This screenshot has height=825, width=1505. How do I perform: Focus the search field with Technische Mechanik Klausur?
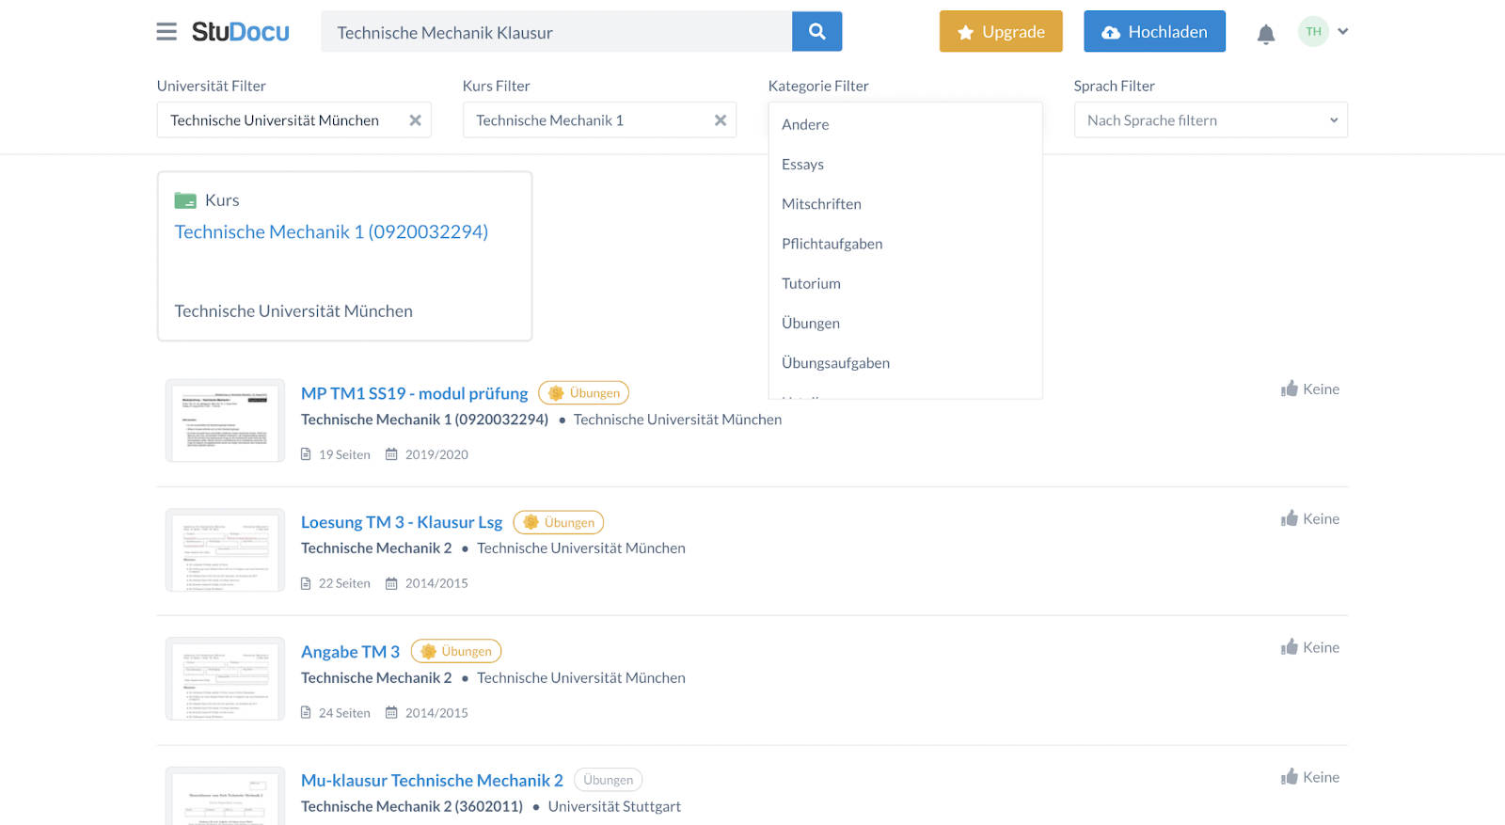(x=556, y=32)
